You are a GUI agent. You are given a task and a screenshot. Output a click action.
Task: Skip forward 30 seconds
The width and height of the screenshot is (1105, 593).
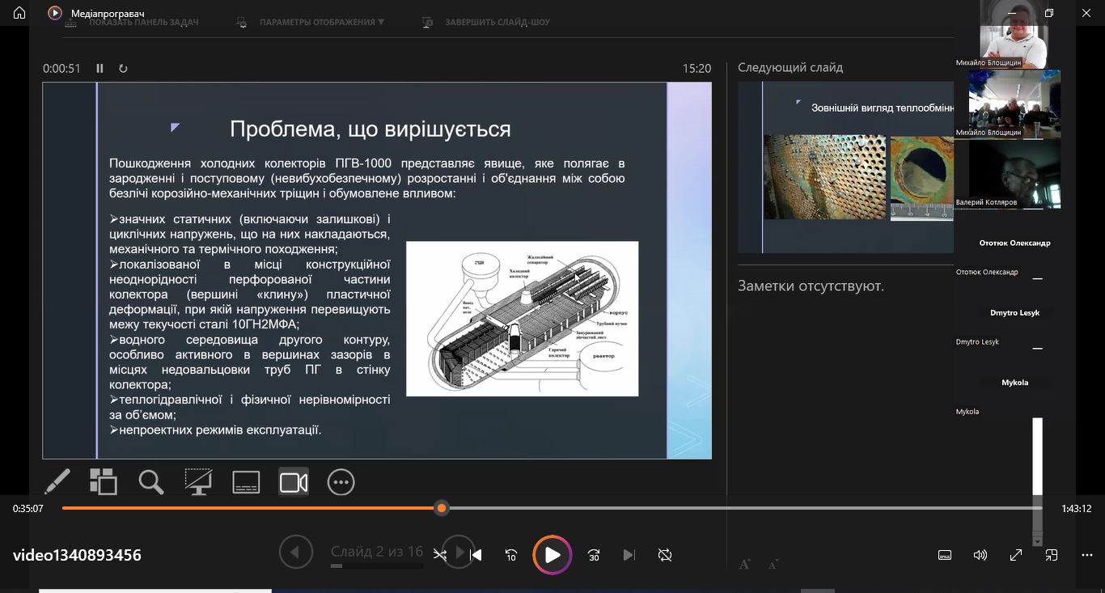594,555
